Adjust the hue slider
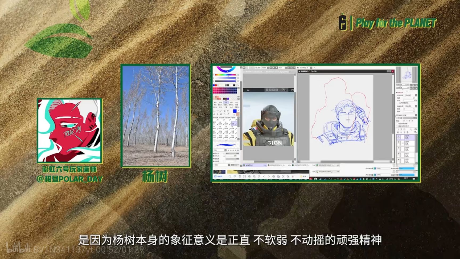 (225, 75)
